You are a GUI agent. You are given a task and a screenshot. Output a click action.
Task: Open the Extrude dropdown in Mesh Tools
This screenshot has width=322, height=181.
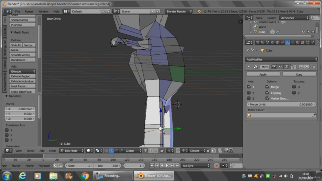pos(22,71)
